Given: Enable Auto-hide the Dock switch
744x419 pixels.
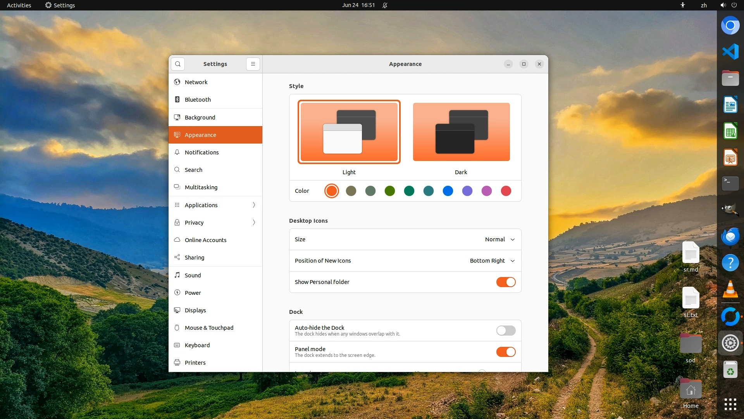Looking at the screenshot, I should pos(506,331).
